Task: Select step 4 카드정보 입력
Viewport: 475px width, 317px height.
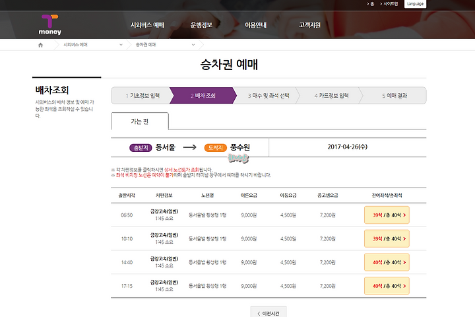Action: (x=331, y=96)
